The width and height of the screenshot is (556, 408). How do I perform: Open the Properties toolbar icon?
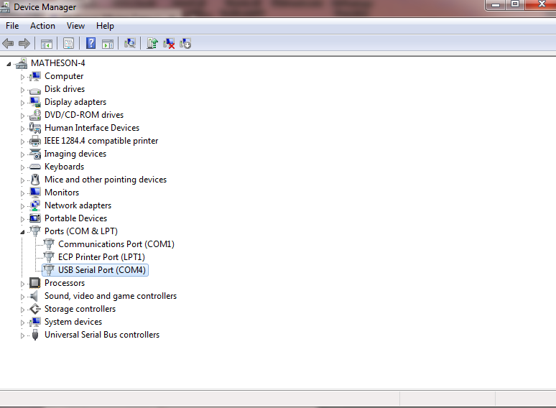pos(68,44)
